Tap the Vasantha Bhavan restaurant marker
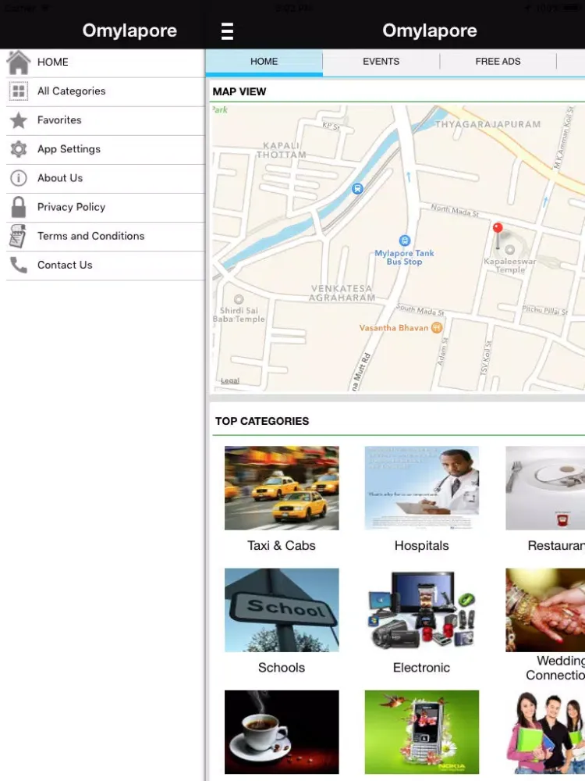 pyautogui.click(x=436, y=327)
